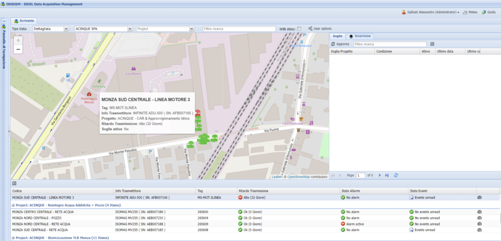Collapse the Reintegro Acqua Addolcita + Pozzo group

click(x=13, y=205)
